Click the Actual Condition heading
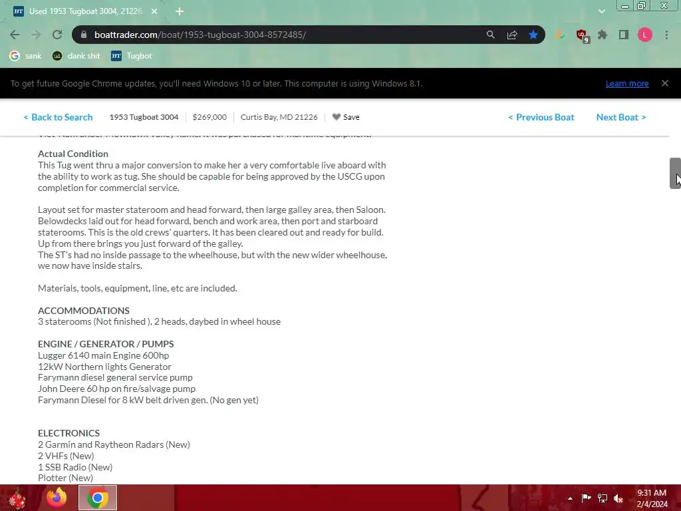This screenshot has width=681, height=511. (x=73, y=154)
